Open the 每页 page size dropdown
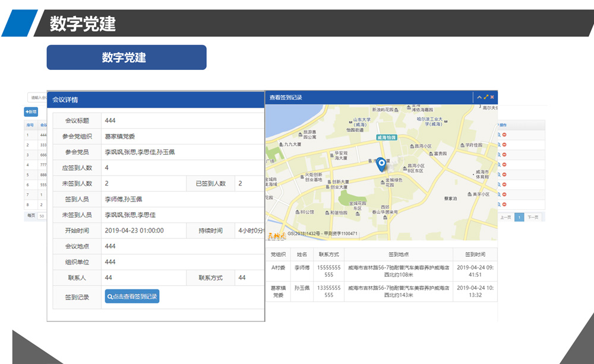 tap(42, 216)
